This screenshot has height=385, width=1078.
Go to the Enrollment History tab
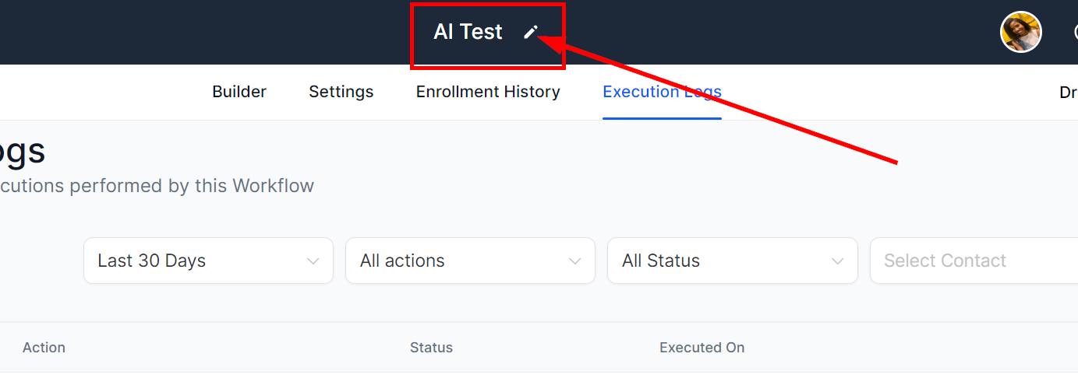click(x=488, y=92)
